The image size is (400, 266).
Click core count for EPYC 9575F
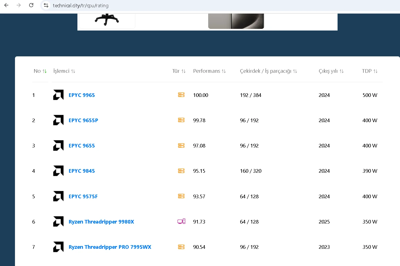[x=249, y=197]
